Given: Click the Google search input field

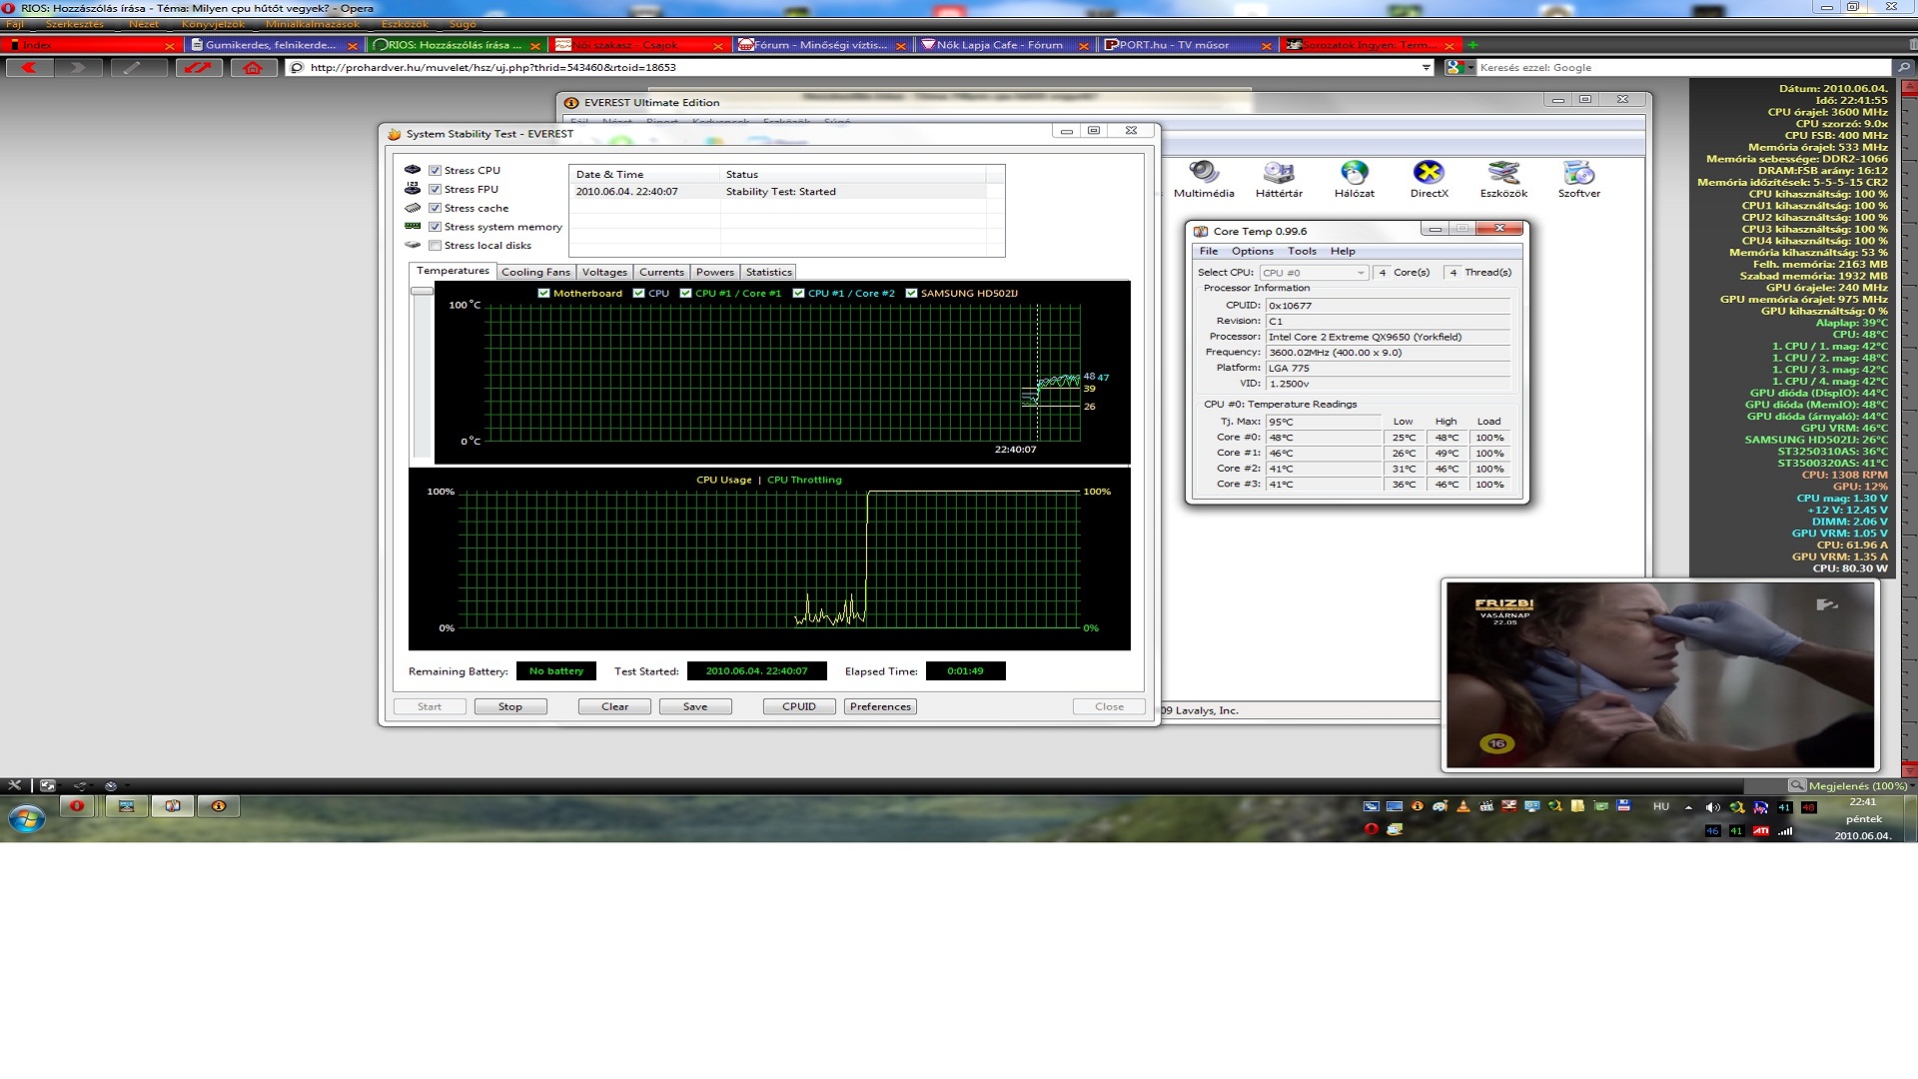Looking at the screenshot, I should click(1683, 68).
